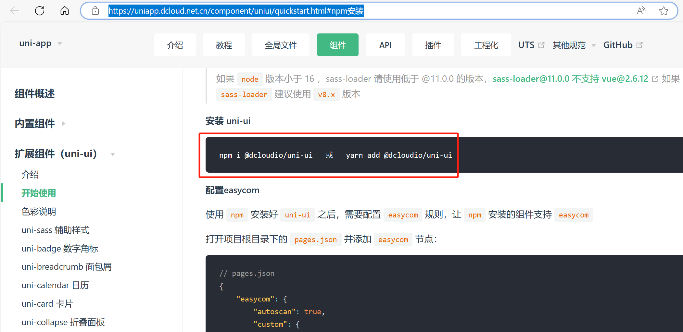Click the npm i @dcloudio/uni-ui command text
The height and width of the screenshot is (332, 683).
click(x=266, y=155)
